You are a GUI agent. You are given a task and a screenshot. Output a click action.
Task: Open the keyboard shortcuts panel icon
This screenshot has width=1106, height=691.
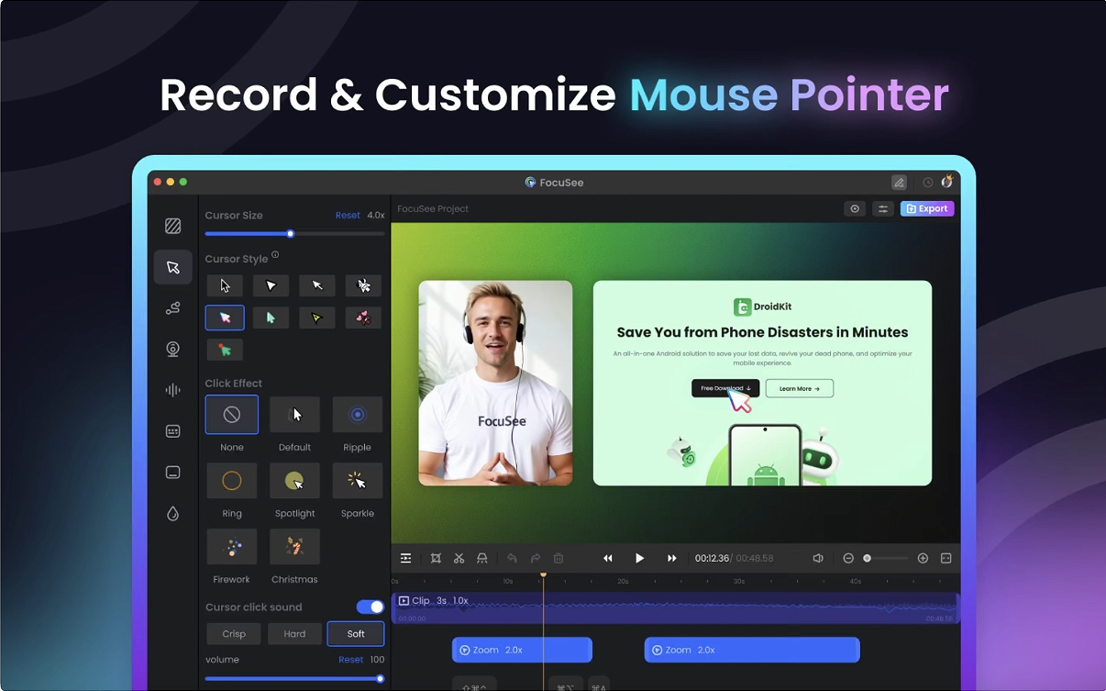pyautogui.click(x=172, y=431)
